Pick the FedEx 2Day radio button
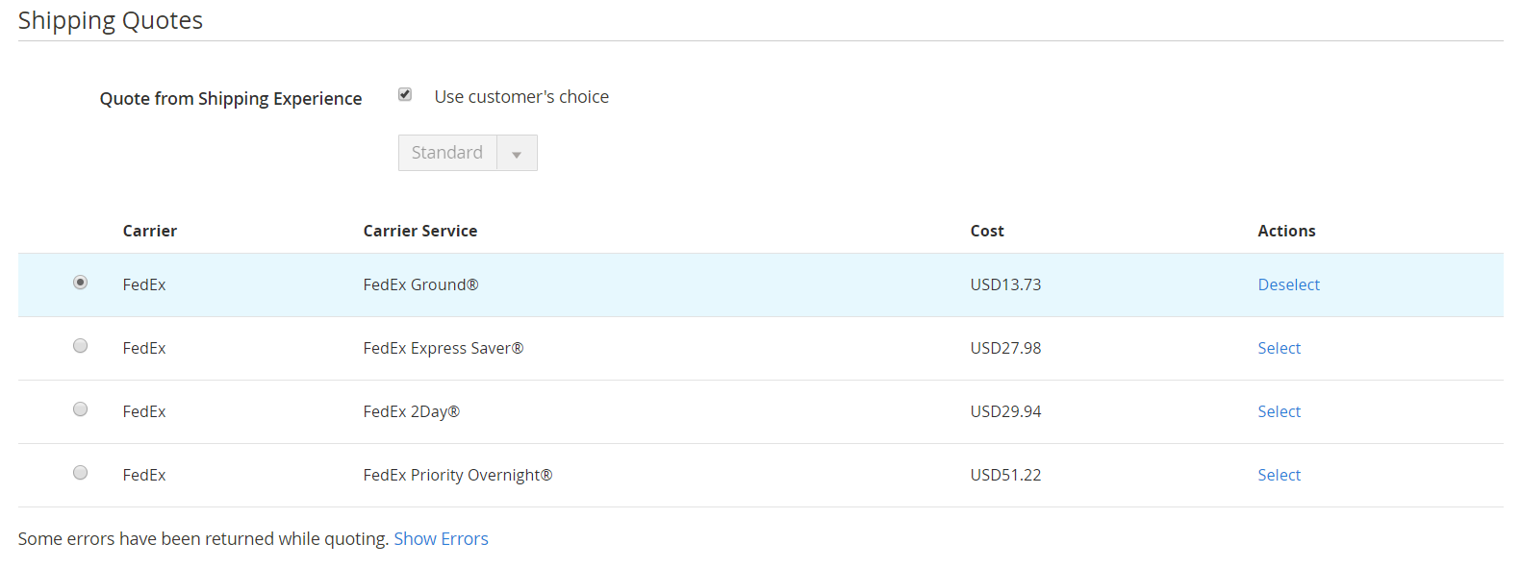The image size is (1521, 568). (x=81, y=409)
